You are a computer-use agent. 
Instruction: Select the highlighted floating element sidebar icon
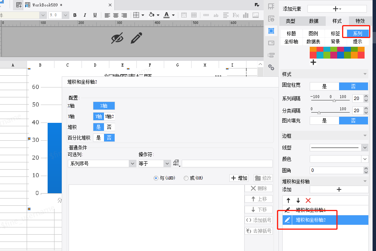pyautogui.click(x=271, y=31)
